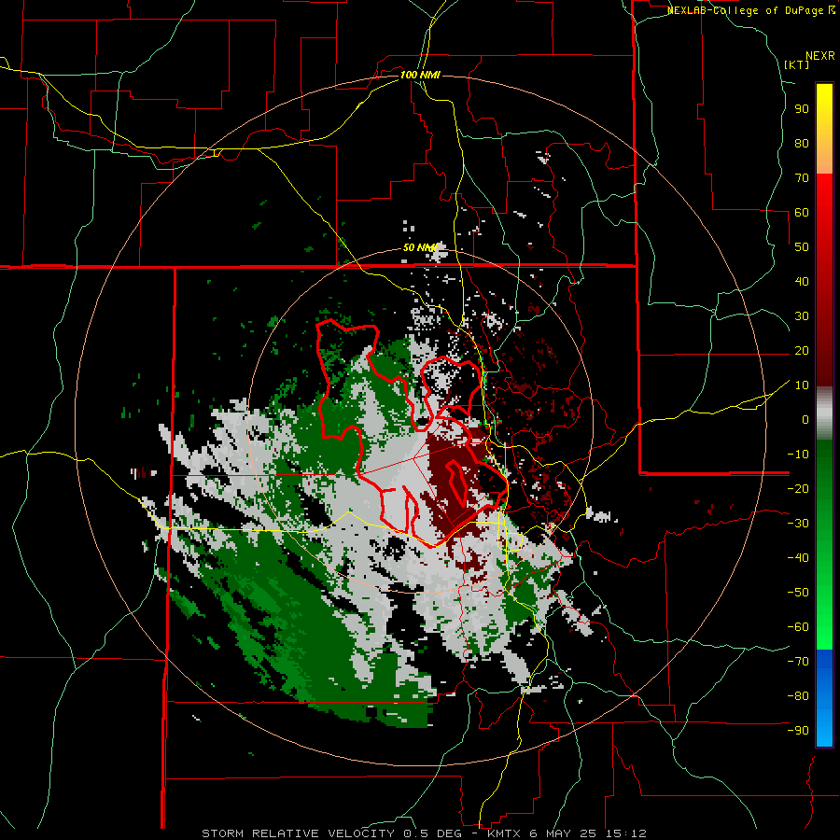Click the "[KT]" units label

[x=797, y=64]
